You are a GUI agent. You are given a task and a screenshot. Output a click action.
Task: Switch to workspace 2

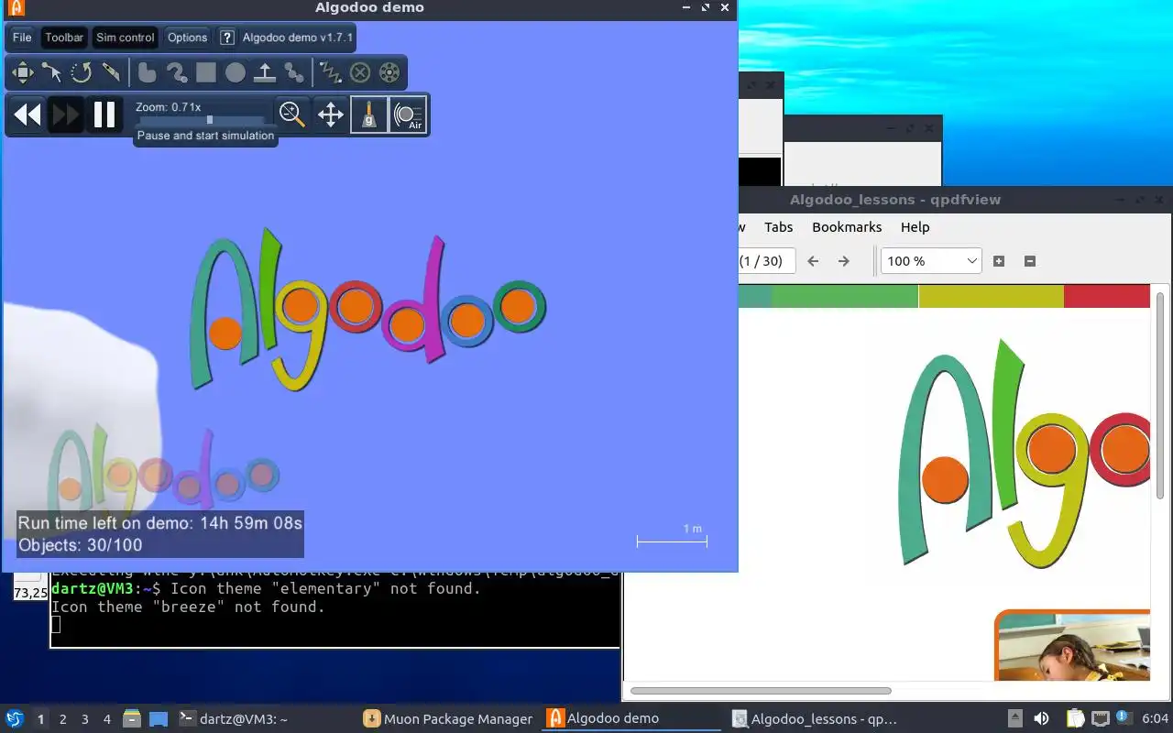pos(63,719)
